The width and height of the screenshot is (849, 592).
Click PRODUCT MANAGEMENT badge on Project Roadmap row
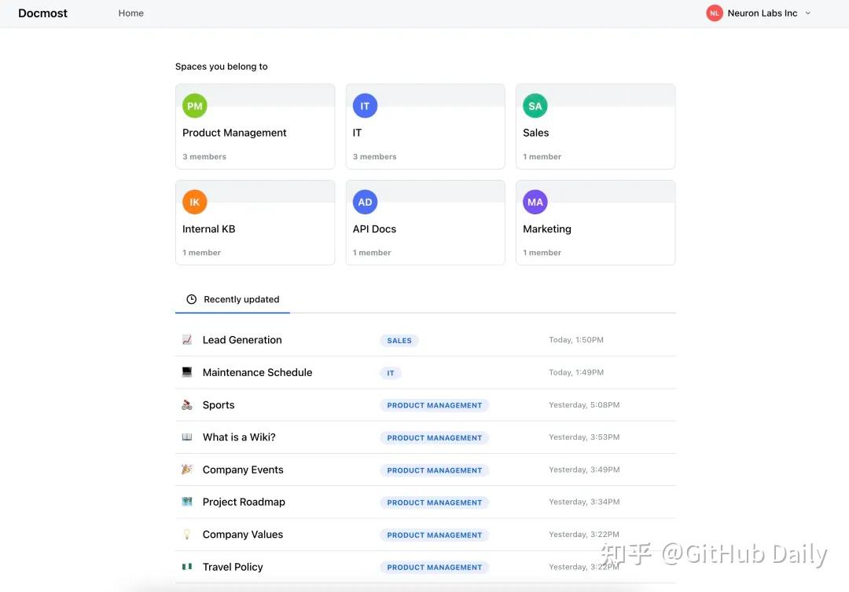(434, 502)
